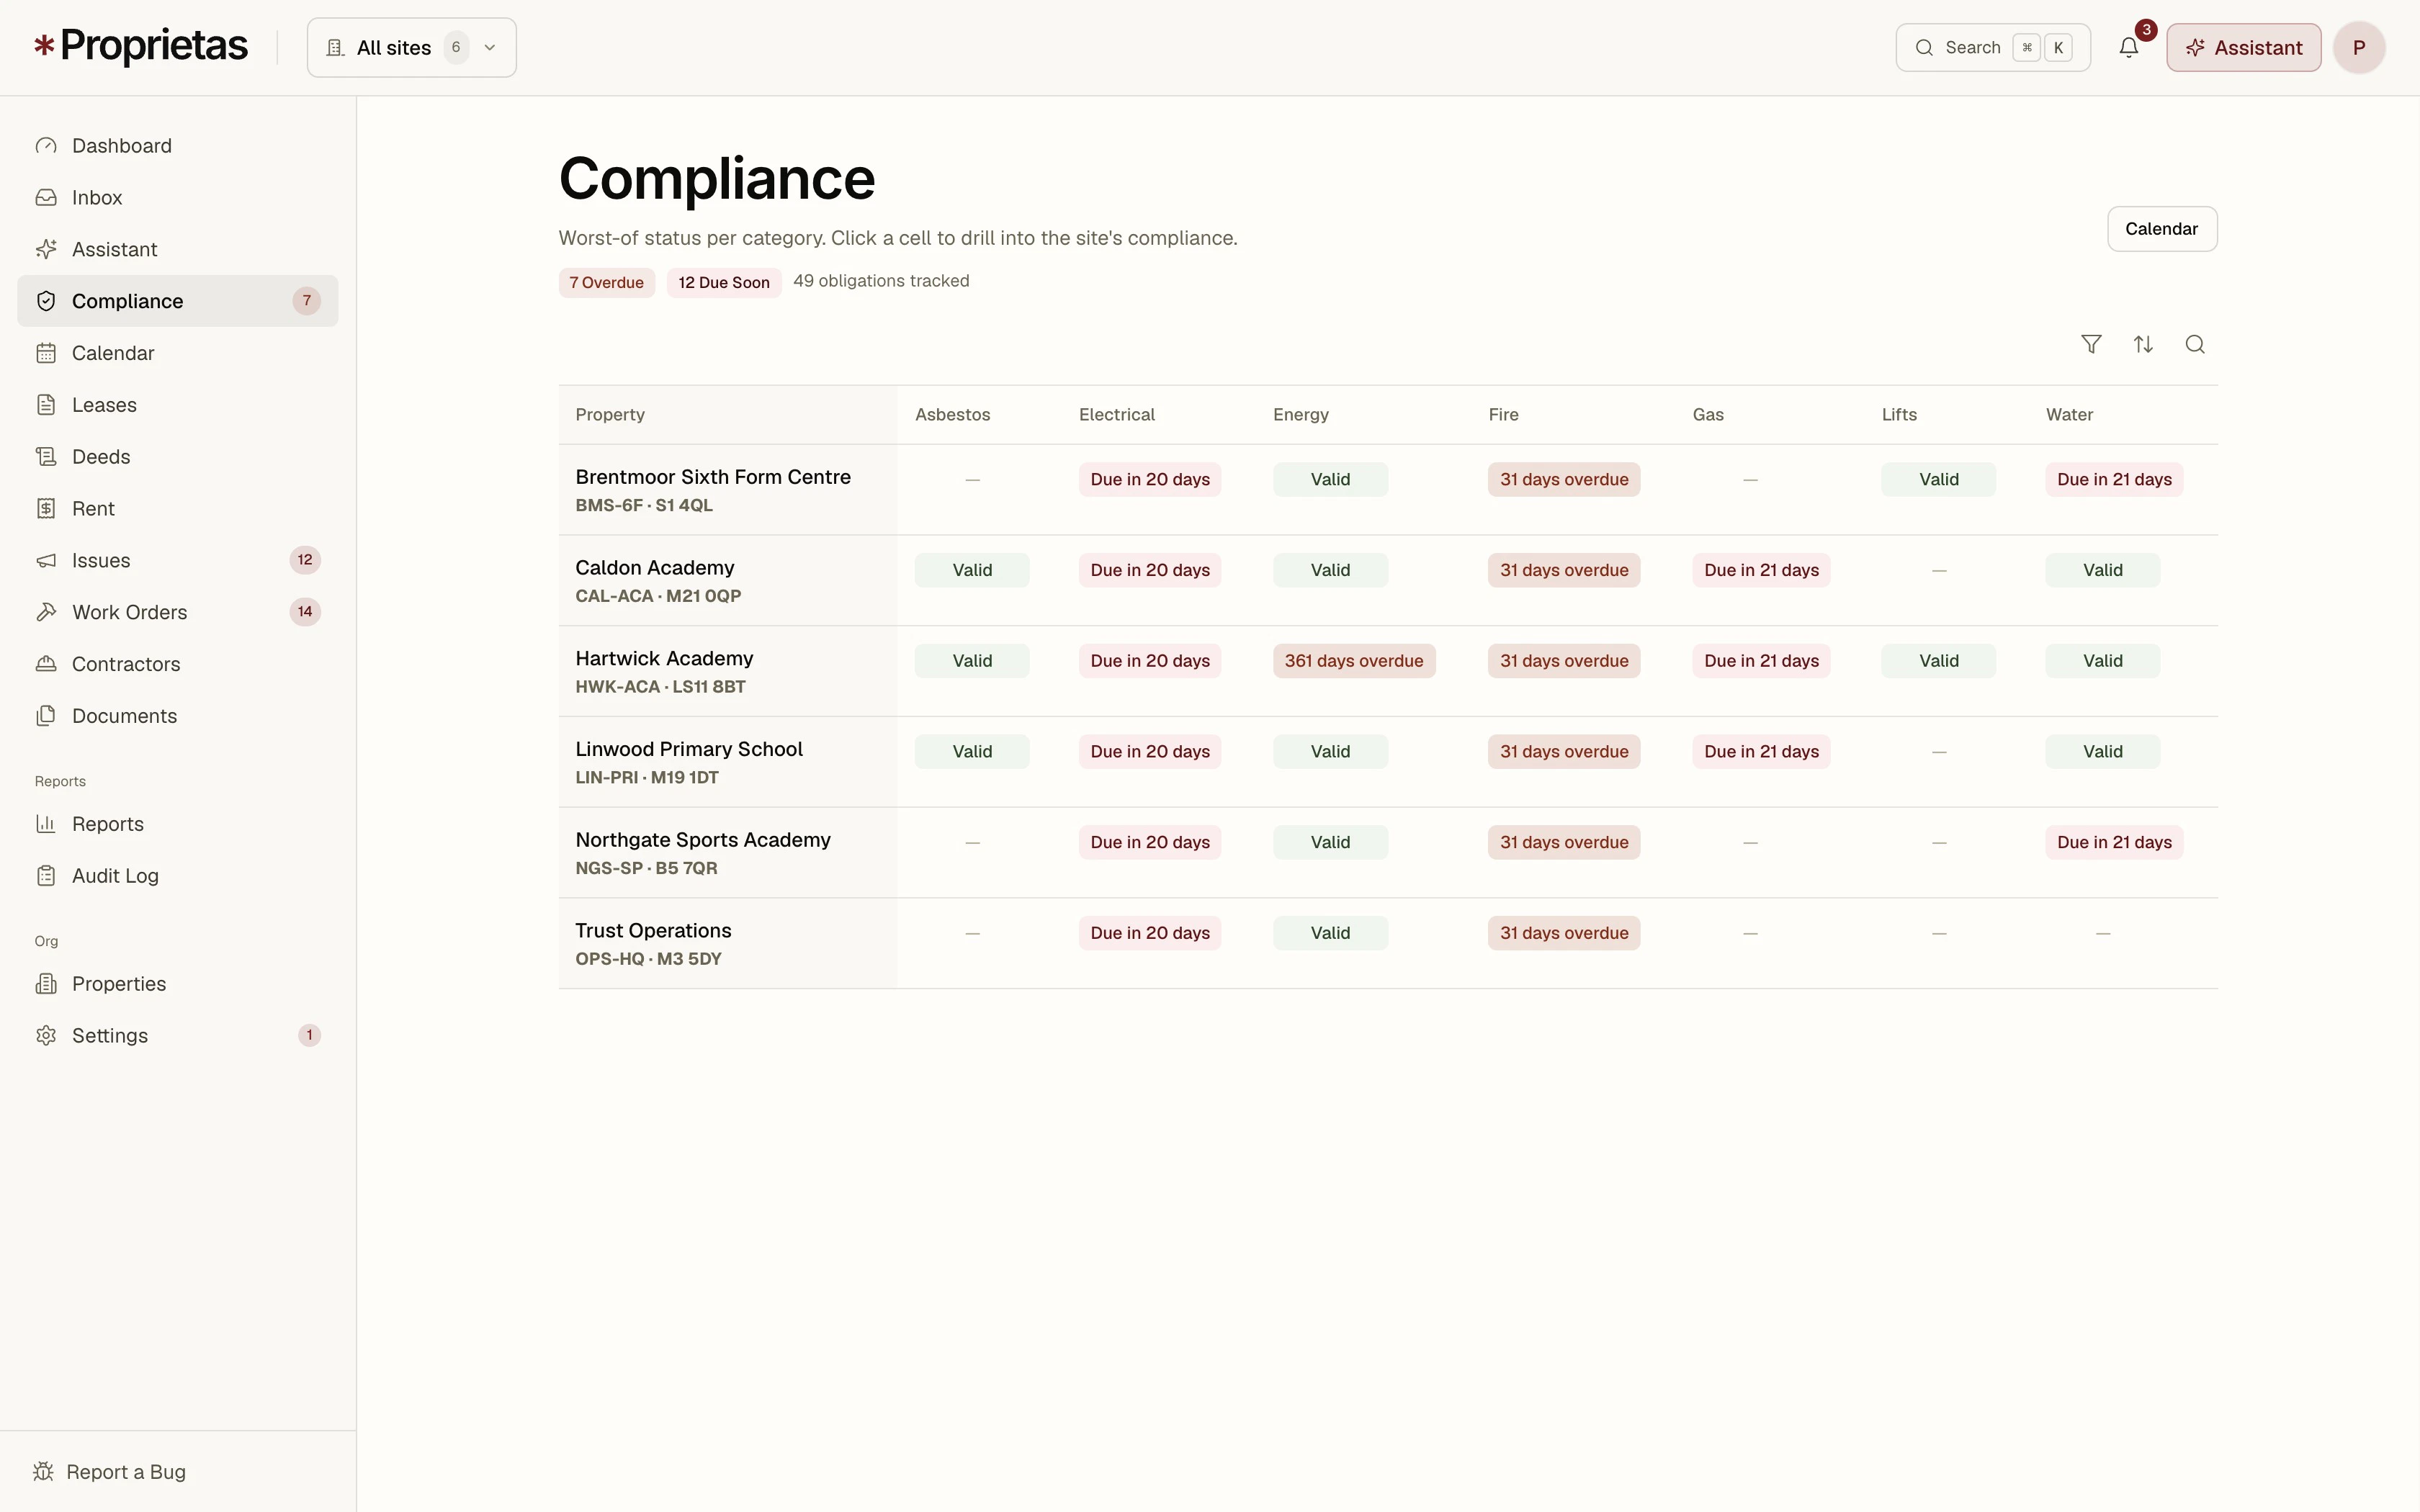Click the Issues megaphone icon
2420x1512 pixels.
[x=46, y=561]
